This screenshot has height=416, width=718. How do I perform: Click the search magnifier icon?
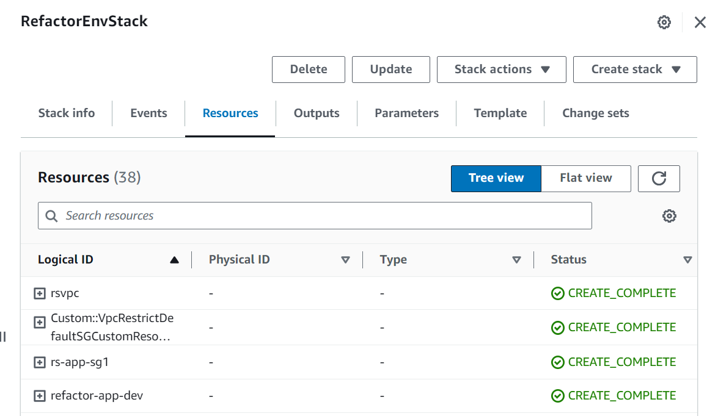click(51, 215)
